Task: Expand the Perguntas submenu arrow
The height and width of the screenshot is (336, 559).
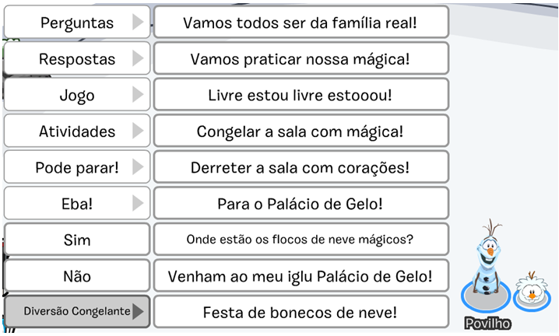Action: (x=138, y=22)
